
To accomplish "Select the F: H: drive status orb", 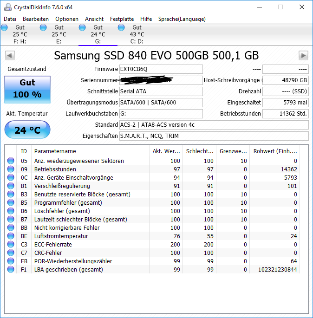I will tap(4, 27).
